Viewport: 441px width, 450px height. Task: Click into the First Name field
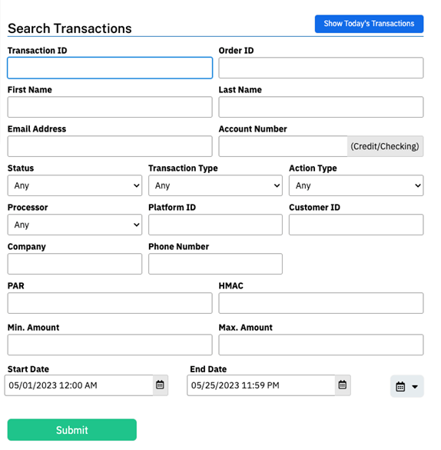point(110,108)
